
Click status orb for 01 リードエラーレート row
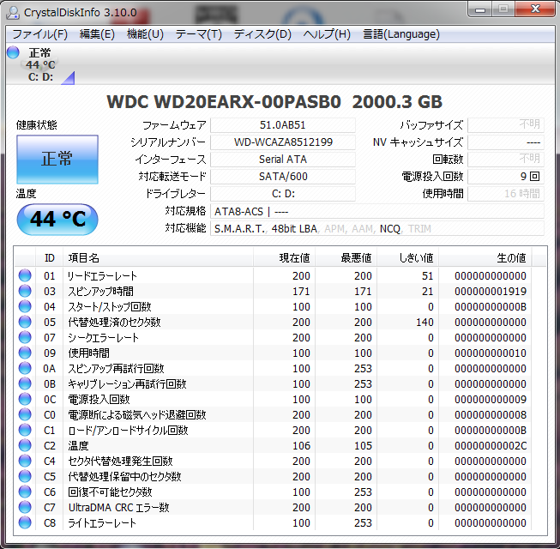click(25, 275)
